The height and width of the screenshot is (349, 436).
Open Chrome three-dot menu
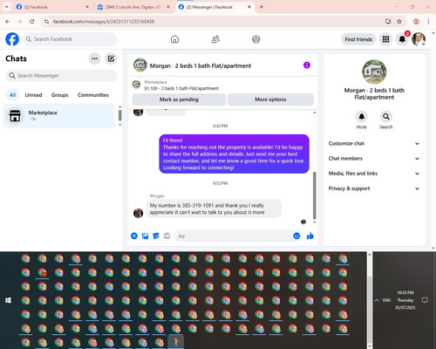coord(428,21)
